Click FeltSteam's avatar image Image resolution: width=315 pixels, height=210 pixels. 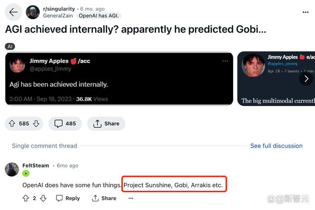tap(12, 169)
